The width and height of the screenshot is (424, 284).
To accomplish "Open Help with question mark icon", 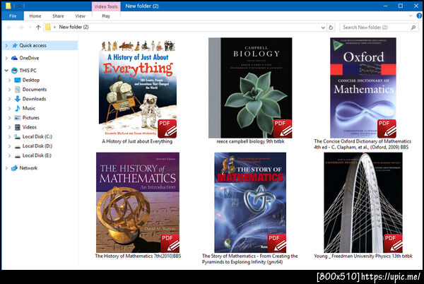I will 419,16.
